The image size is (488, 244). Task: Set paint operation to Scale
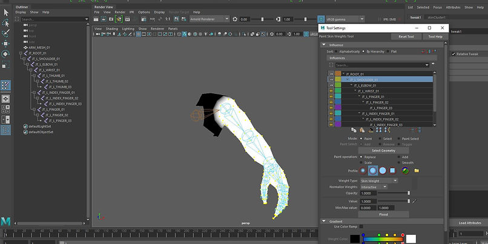[361, 163]
